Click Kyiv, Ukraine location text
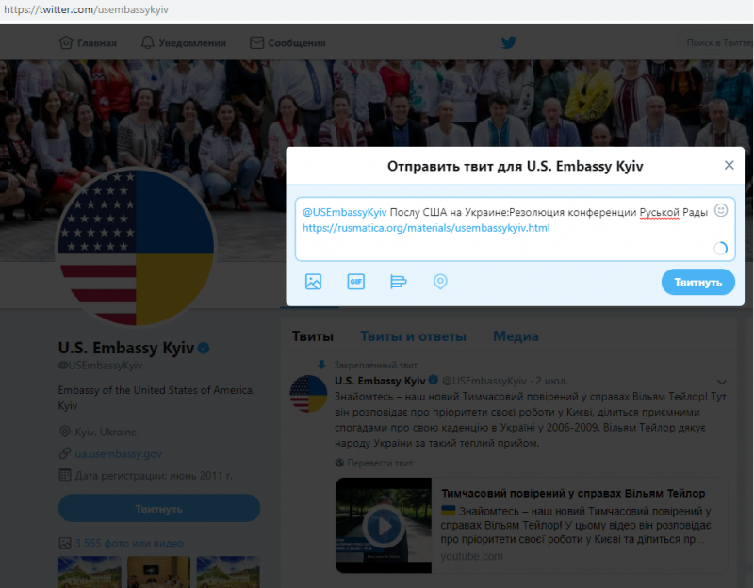 pyautogui.click(x=106, y=432)
